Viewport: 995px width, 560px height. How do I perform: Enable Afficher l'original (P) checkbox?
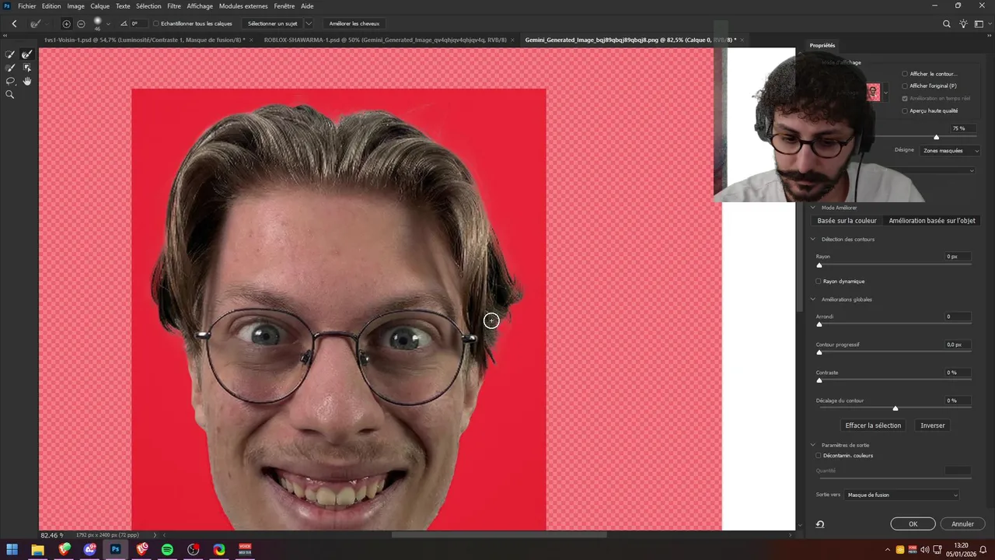pyautogui.click(x=905, y=86)
